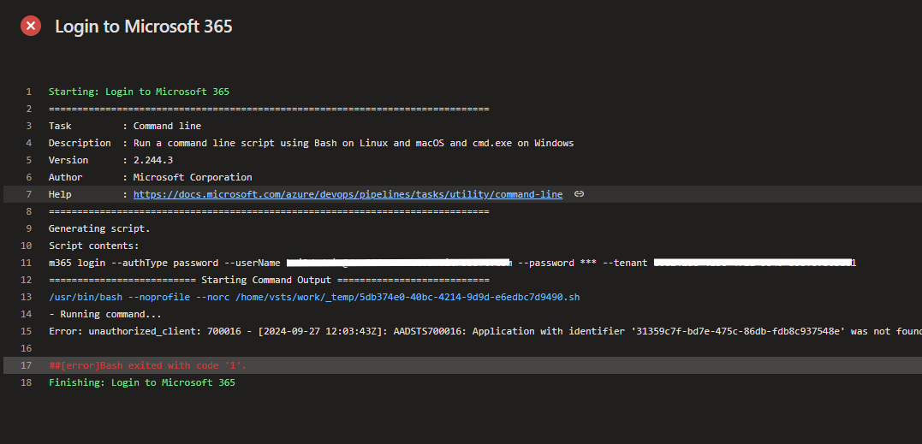Image resolution: width=922 pixels, height=444 pixels.
Task: Click the /usr/bin/bash --noprofile command line
Action: (314, 297)
